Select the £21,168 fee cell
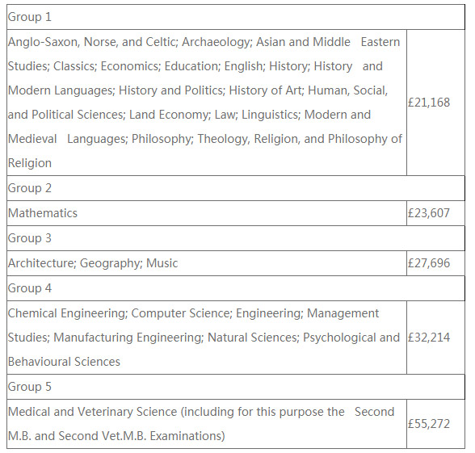The width and height of the screenshot is (475, 453). pos(435,103)
